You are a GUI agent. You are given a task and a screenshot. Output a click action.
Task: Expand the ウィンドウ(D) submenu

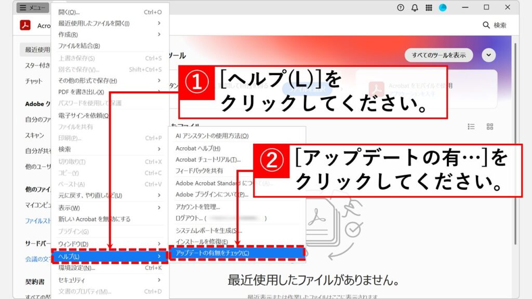point(110,244)
